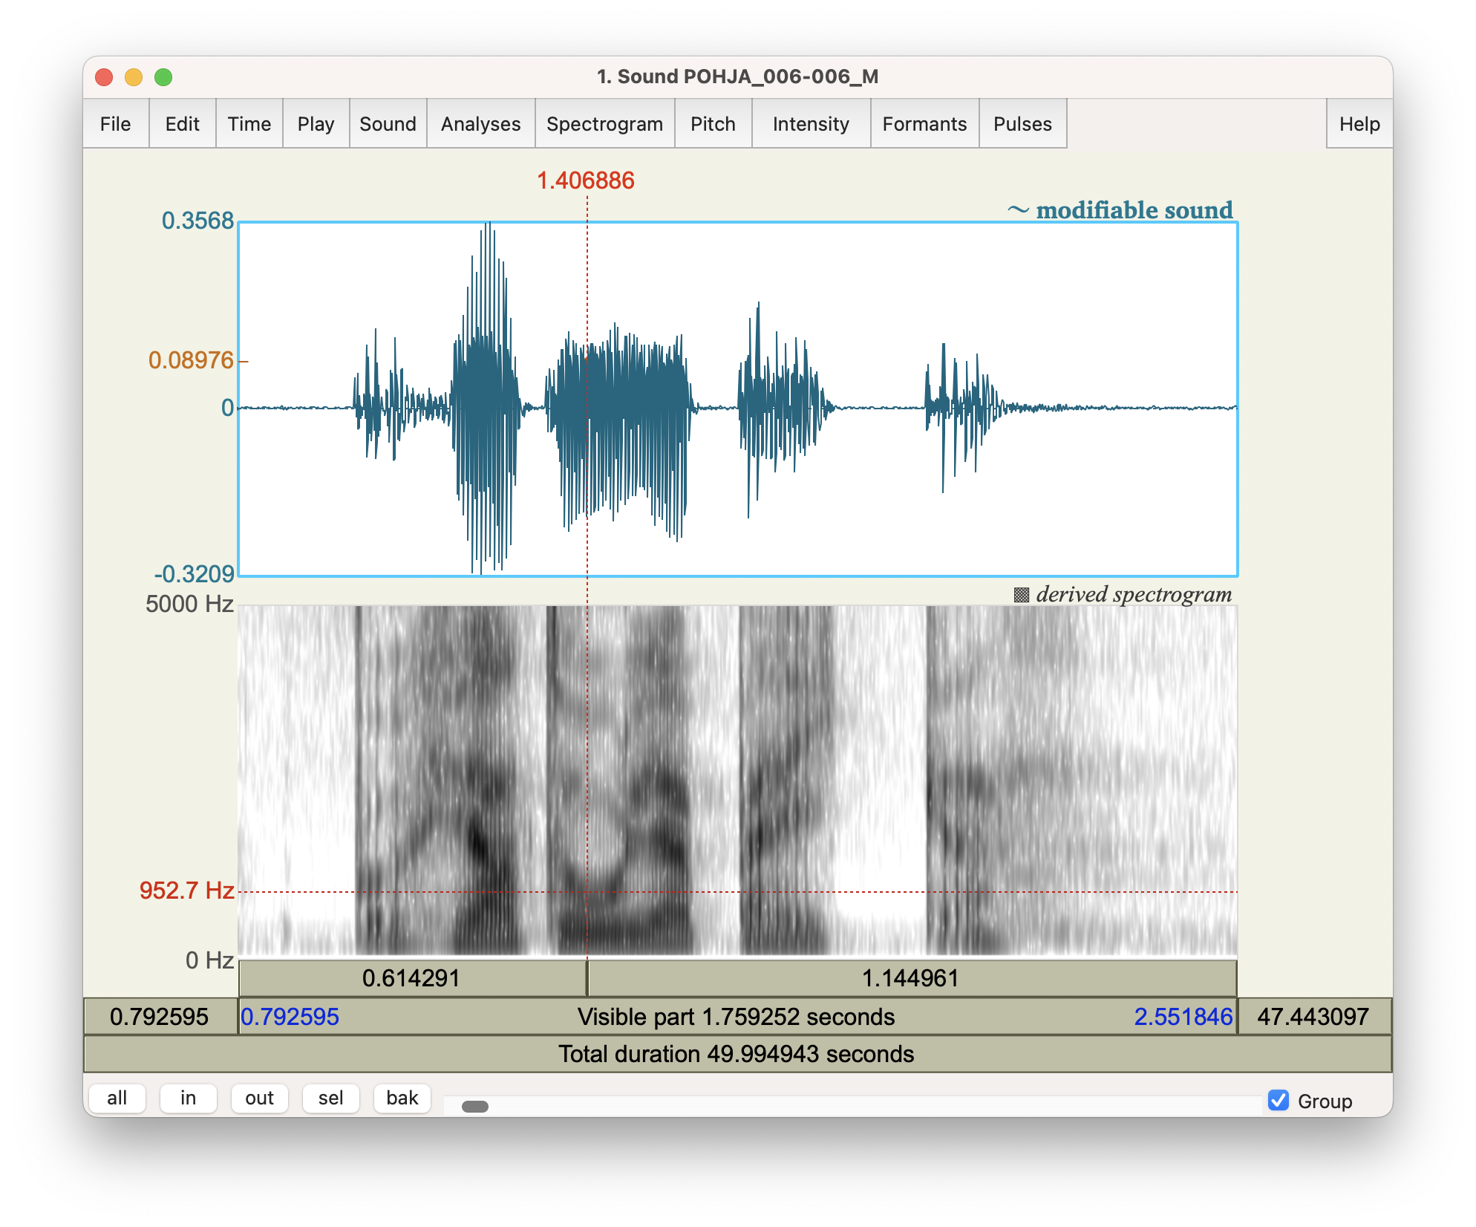Screen dimensions: 1476x1227
Task: Zoom in with the 'in' button
Action: (189, 1098)
